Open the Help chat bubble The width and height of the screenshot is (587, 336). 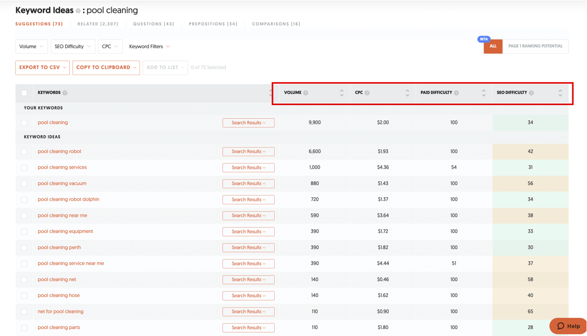(x=568, y=326)
